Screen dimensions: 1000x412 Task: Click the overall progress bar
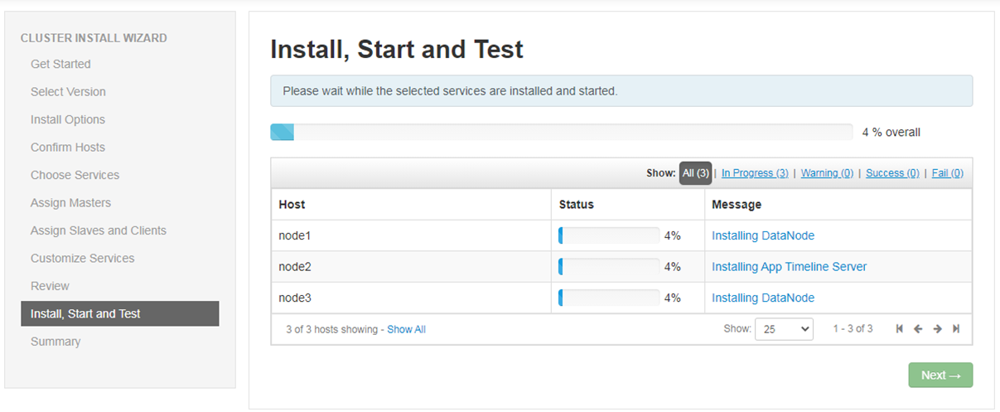[561, 132]
